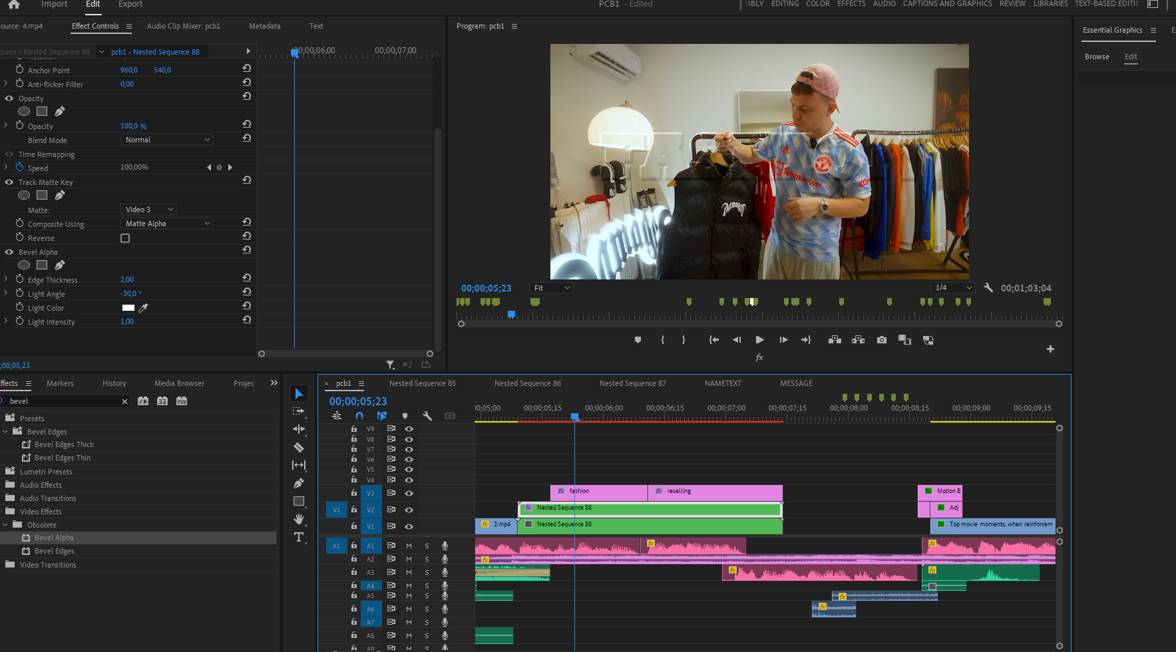Mute audio track A1

pyautogui.click(x=409, y=546)
